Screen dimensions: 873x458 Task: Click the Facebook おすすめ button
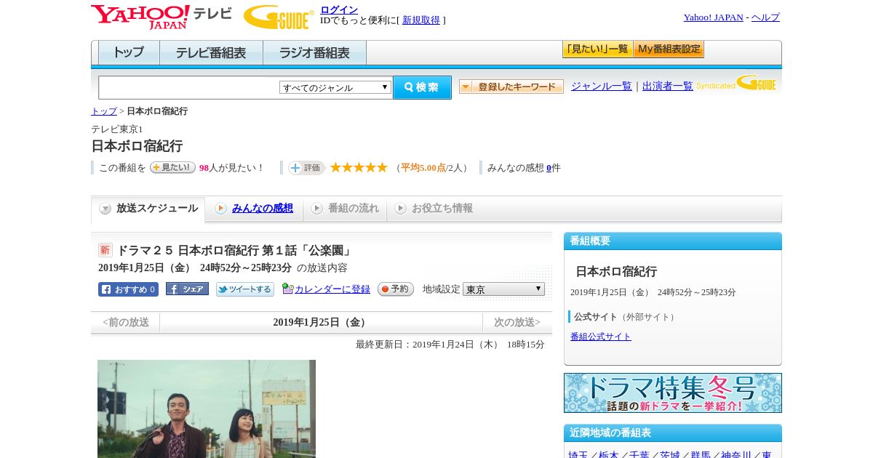coord(128,289)
